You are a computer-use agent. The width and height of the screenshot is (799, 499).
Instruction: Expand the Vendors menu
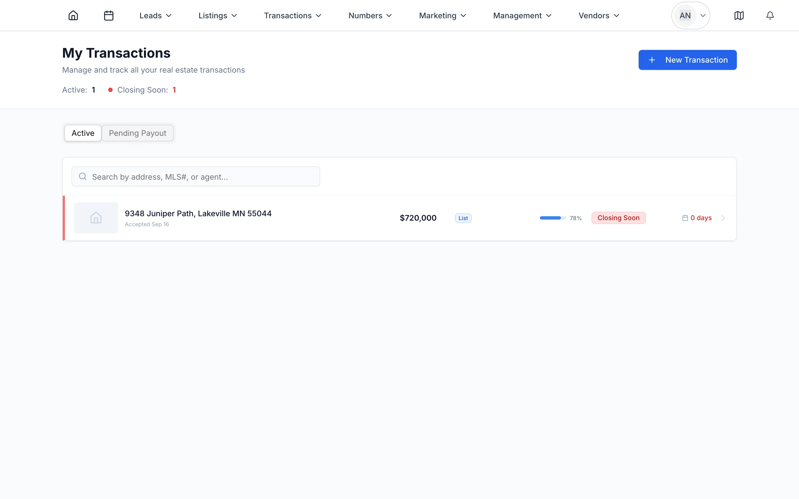(599, 16)
